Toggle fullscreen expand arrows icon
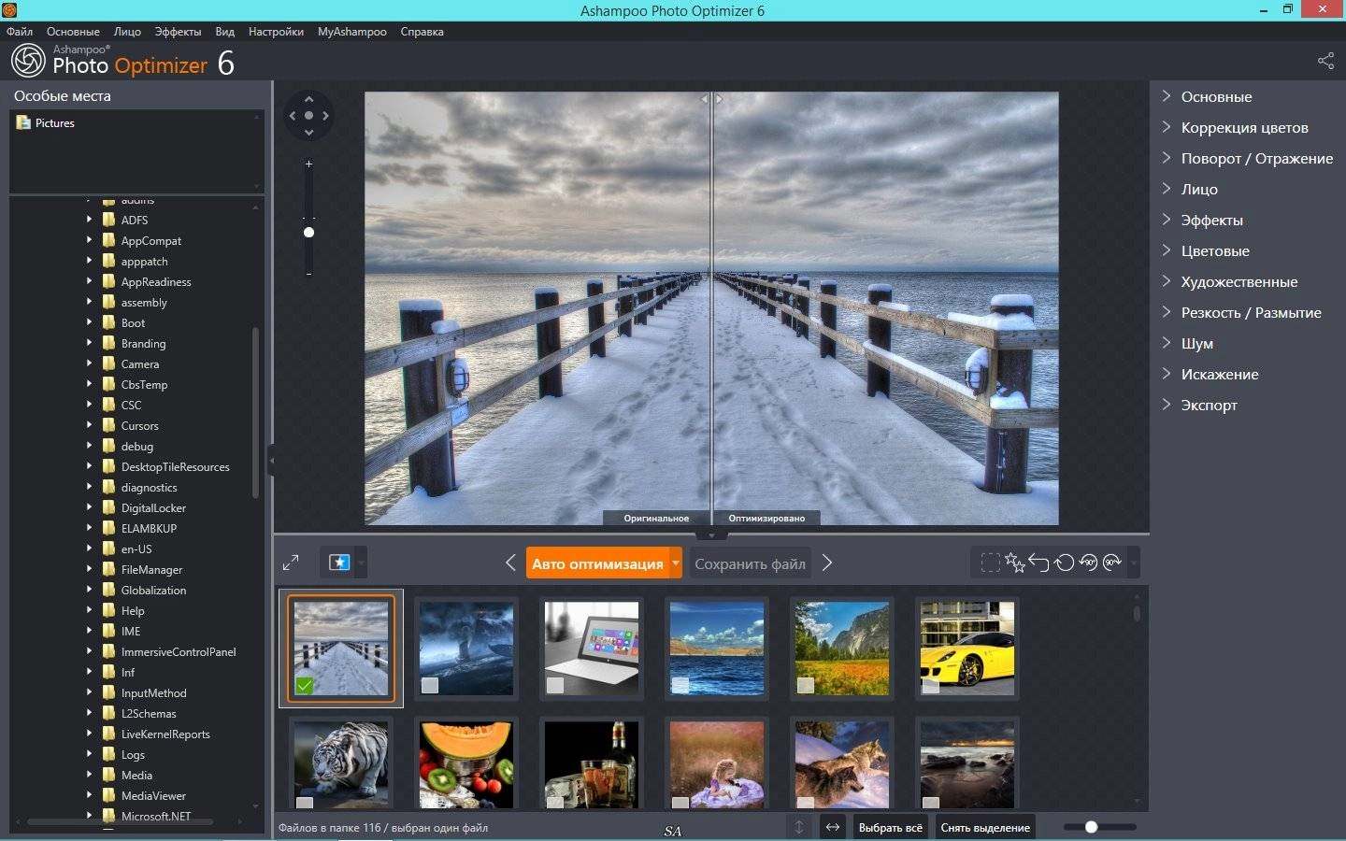Image resolution: width=1346 pixels, height=841 pixels. (x=291, y=563)
